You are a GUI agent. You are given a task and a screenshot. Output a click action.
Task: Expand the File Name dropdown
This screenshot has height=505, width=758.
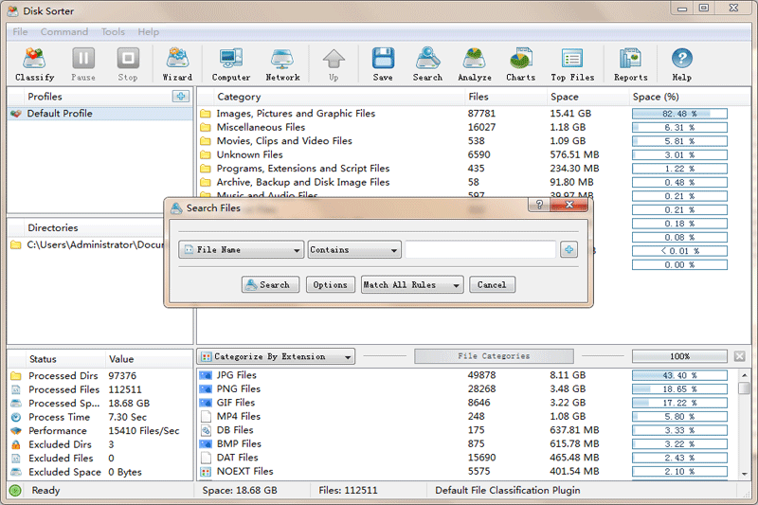(x=241, y=250)
